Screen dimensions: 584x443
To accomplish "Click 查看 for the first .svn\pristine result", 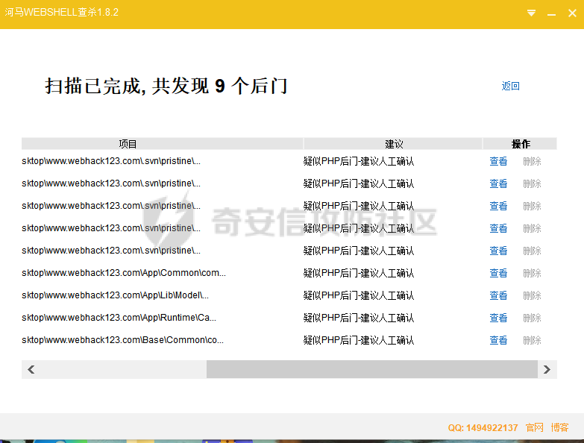I will (x=498, y=161).
